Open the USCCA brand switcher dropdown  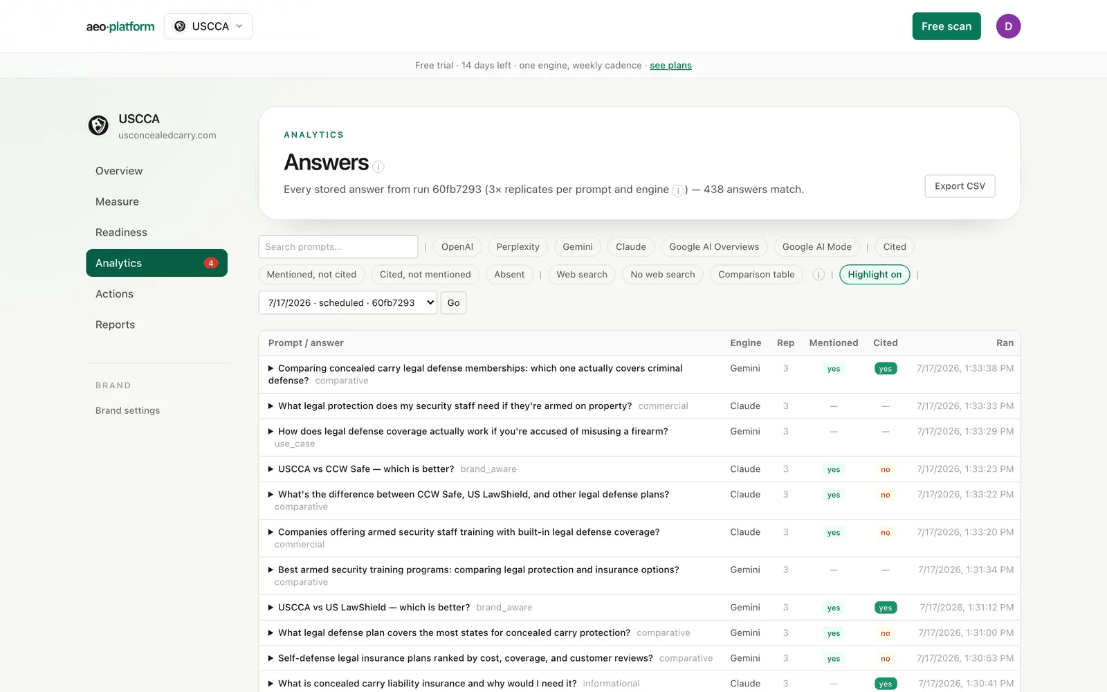pyautogui.click(x=208, y=26)
